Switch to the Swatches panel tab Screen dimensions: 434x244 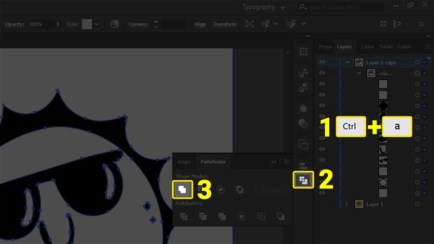386,47
